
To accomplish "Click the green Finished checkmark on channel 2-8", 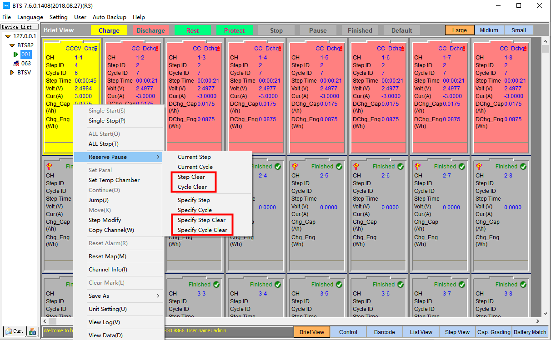I will click(523, 167).
